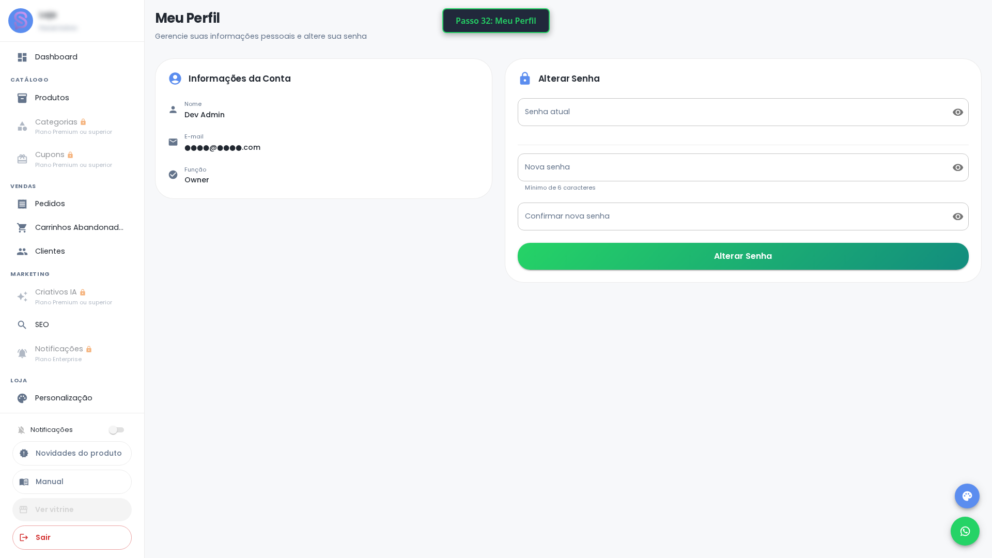Toggle the Notificações switch in sidebar
Image resolution: width=992 pixels, height=558 pixels.
116,430
